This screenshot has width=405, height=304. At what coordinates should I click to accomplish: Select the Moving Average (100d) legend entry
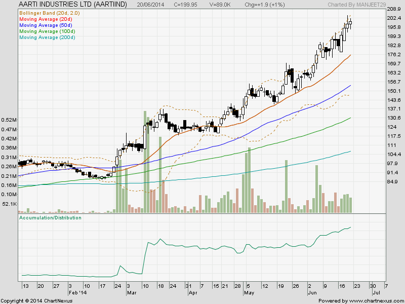point(47,31)
